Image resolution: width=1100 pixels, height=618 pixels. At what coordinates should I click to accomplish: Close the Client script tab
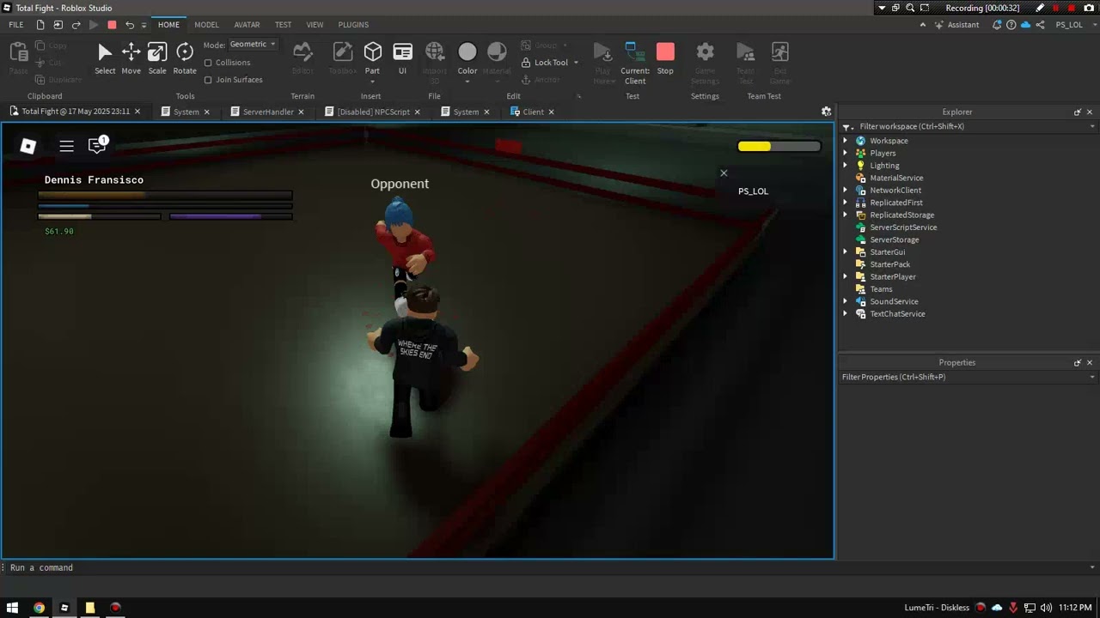coord(551,112)
